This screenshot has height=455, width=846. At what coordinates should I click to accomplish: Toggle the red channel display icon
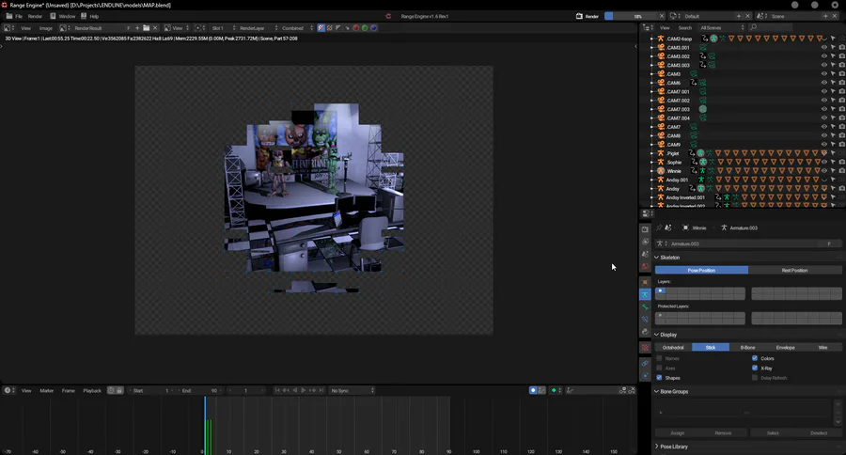[x=355, y=28]
